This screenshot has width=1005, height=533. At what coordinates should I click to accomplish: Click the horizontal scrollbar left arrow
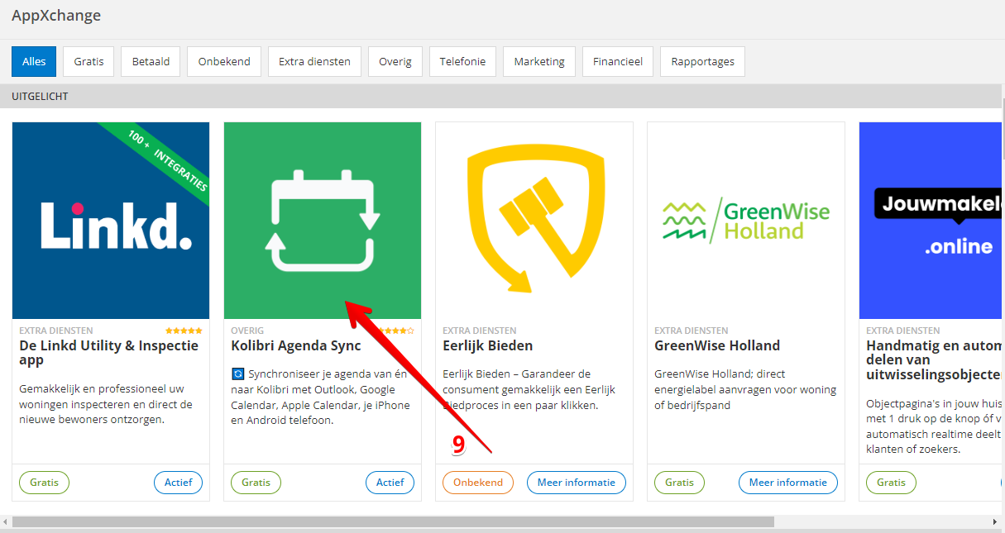tap(6, 522)
